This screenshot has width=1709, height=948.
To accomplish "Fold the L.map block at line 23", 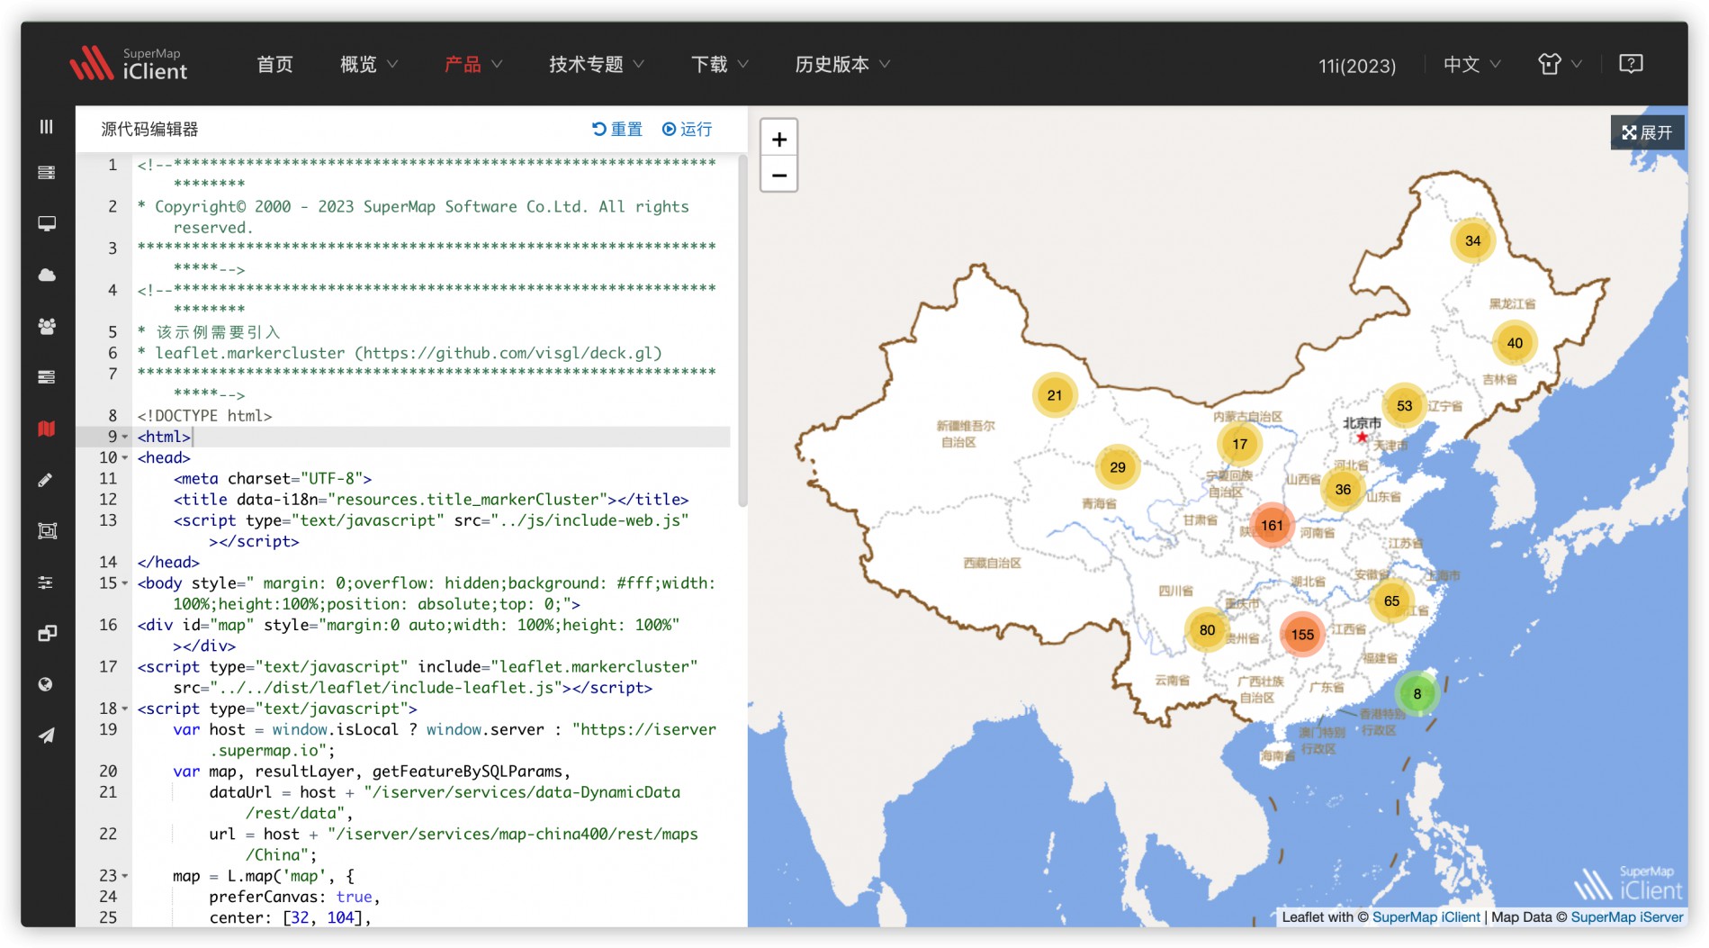I will (x=125, y=876).
